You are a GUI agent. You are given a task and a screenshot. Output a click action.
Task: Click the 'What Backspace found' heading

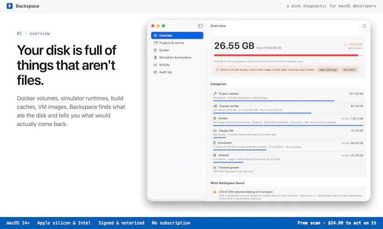coord(227,183)
